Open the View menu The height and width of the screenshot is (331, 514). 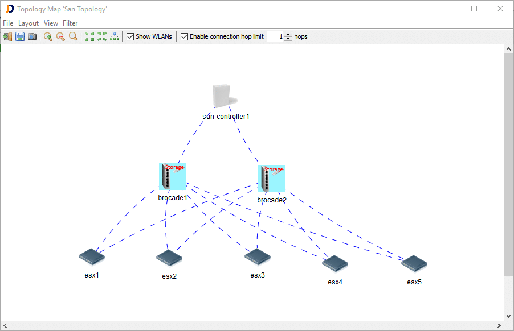coord(51,23)
